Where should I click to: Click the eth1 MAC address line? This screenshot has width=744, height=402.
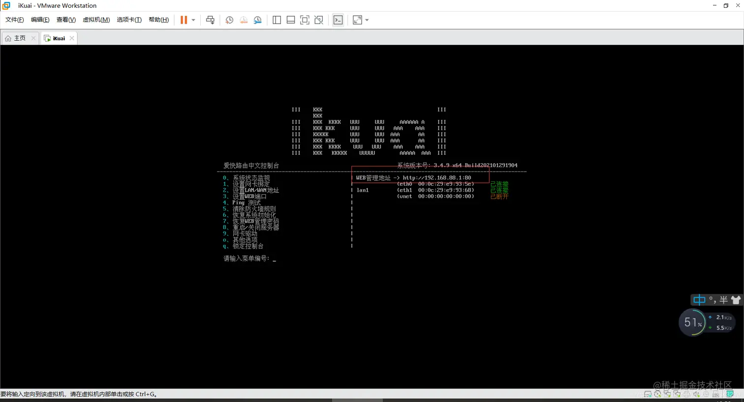[435, 190]
